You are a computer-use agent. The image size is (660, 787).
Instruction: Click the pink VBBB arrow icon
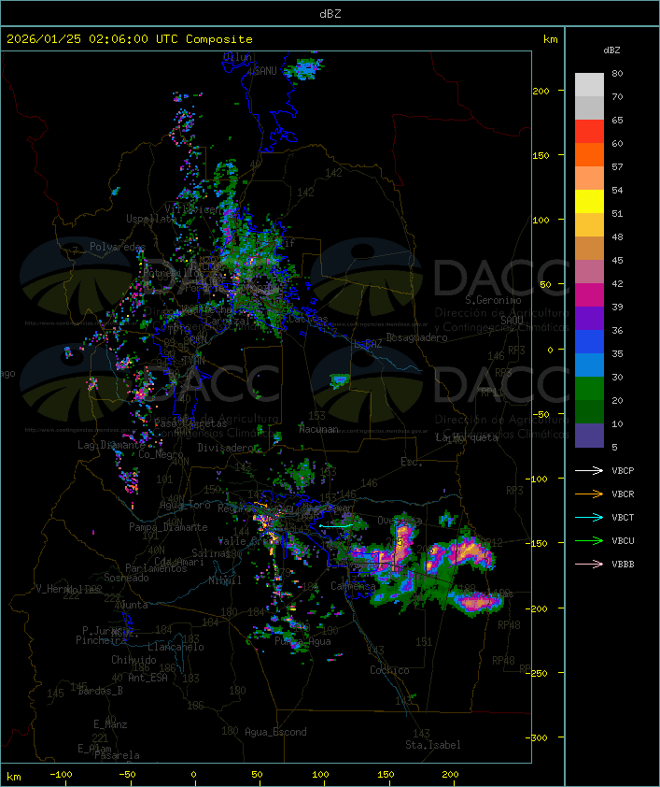click(x=589, y=564)
